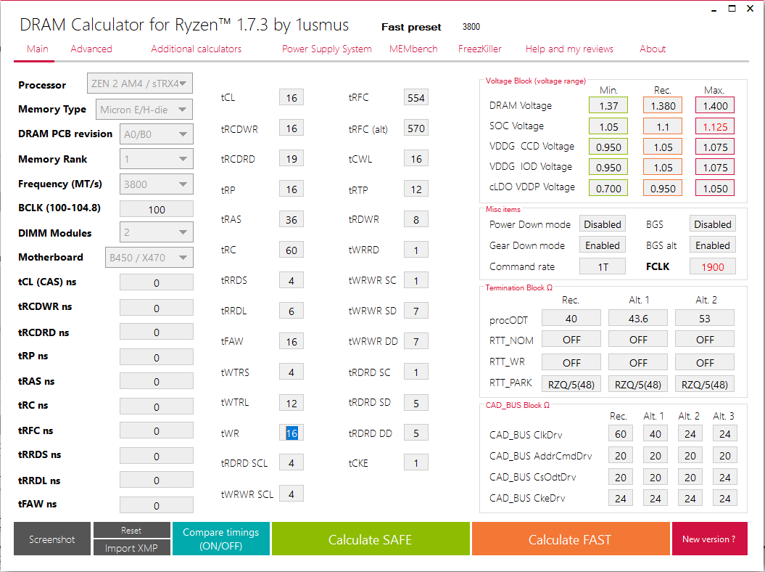Select the tWTRL value 12

click(x=291, y=403)
